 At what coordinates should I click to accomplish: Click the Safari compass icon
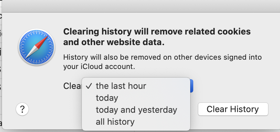pos(37,47)
